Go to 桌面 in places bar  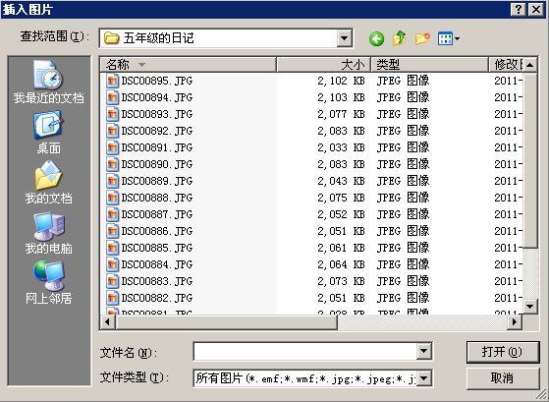[49, 133]
